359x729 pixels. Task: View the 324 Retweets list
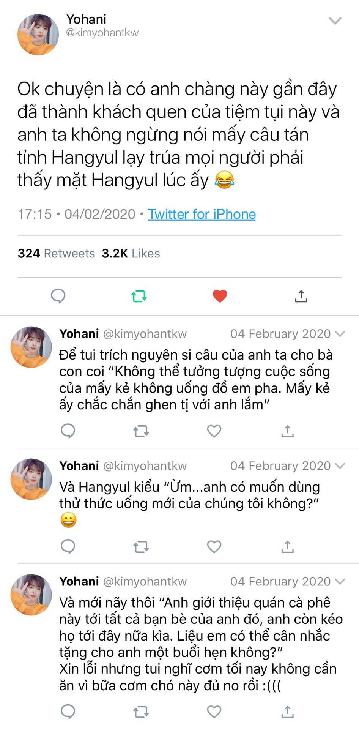point(56,253)
